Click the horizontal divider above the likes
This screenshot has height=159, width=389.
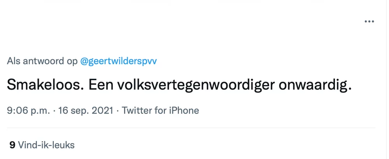coord(191,128)
